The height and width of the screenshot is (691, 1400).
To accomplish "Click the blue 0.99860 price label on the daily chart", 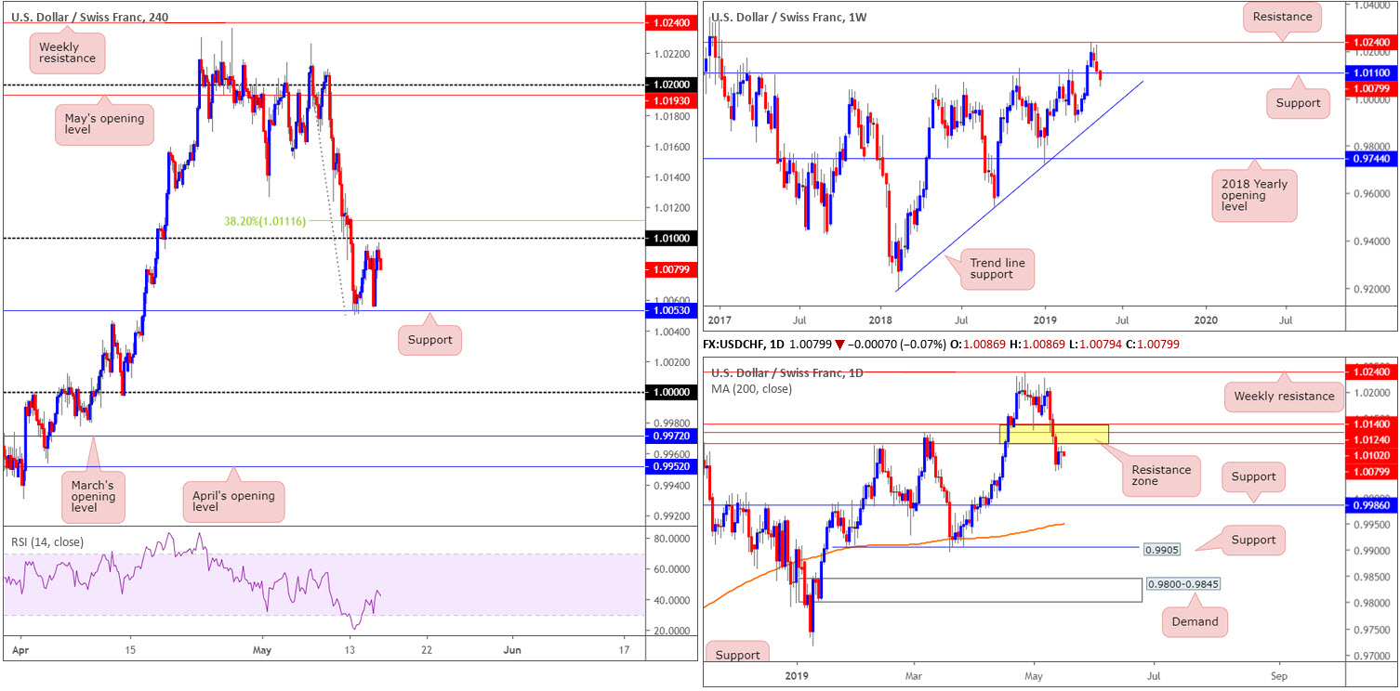I will pos(1373,505).
